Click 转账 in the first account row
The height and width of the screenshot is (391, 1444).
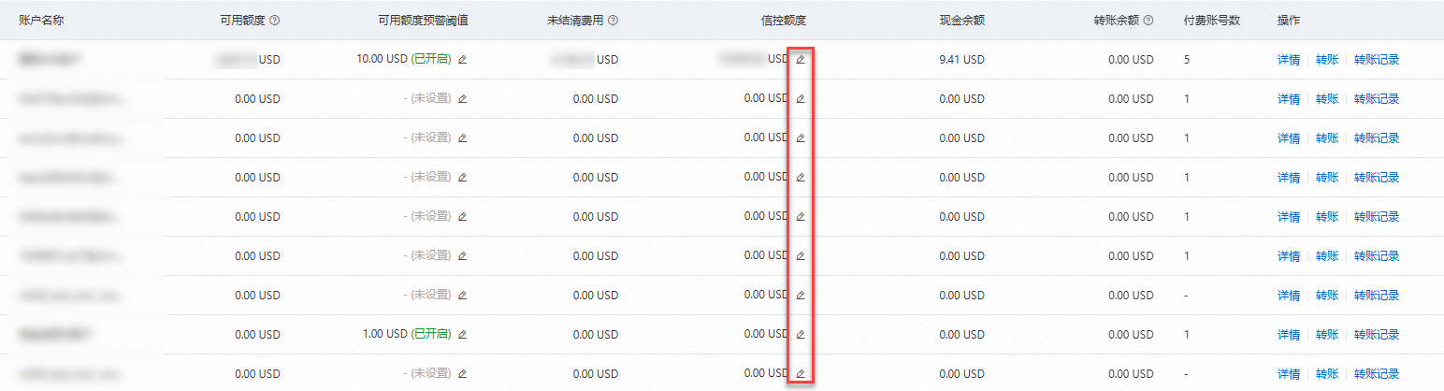(1327, 60)
